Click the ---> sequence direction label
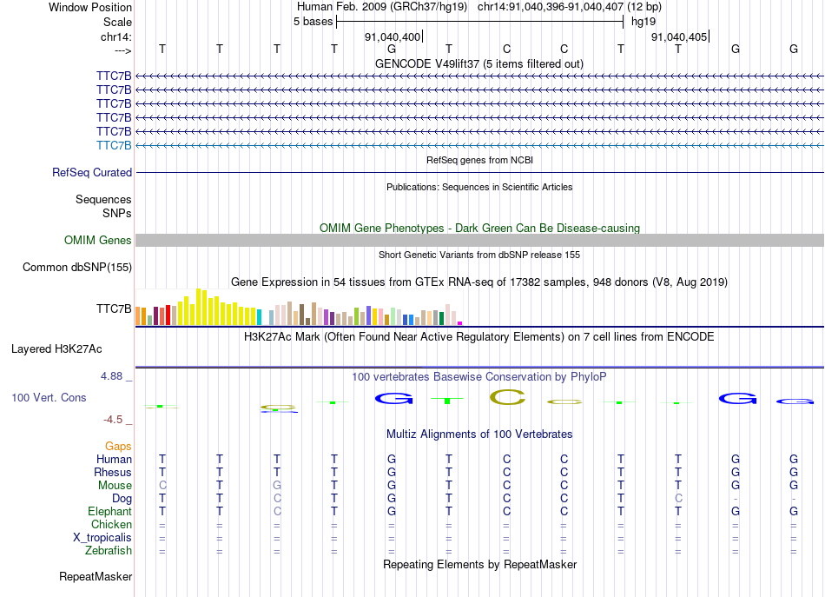This screenshot has height=597, width=825. [122, 50]
